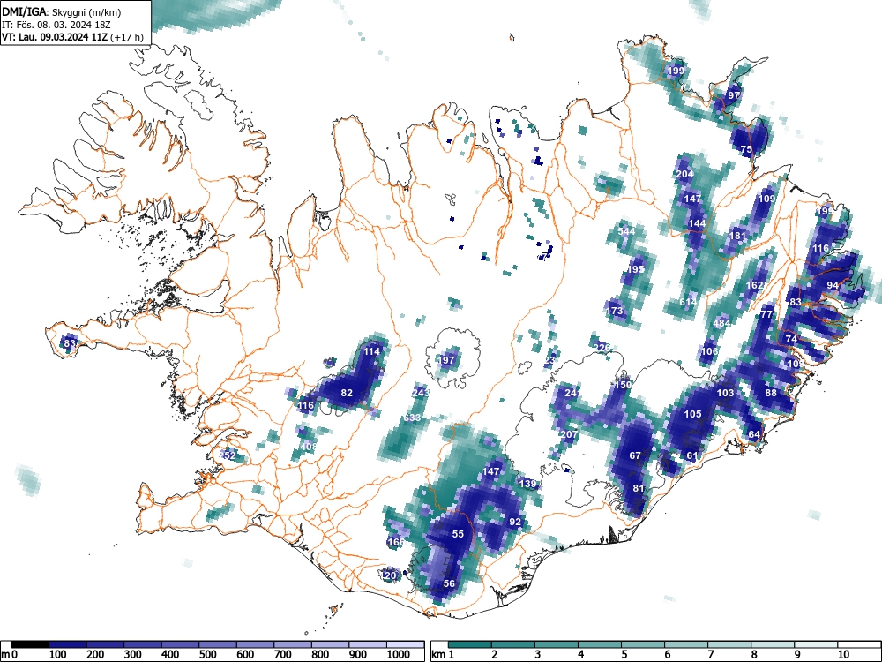Screen dimensions: 882x662
Task: Click the '8' tick on the km legend
Action: [x=754, y=655]
